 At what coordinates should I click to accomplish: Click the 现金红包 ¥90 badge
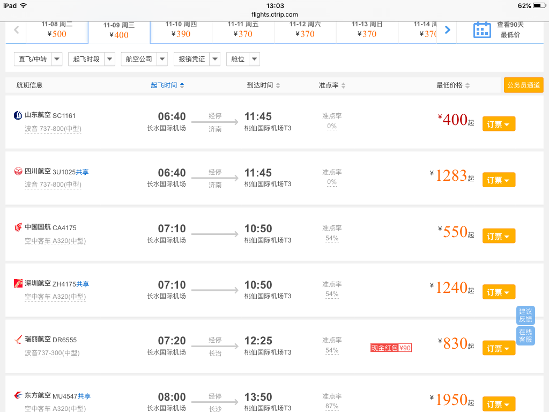click(391, 348)
